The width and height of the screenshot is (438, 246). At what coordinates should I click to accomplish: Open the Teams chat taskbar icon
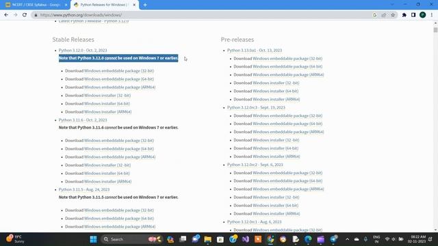click(195, 239)
